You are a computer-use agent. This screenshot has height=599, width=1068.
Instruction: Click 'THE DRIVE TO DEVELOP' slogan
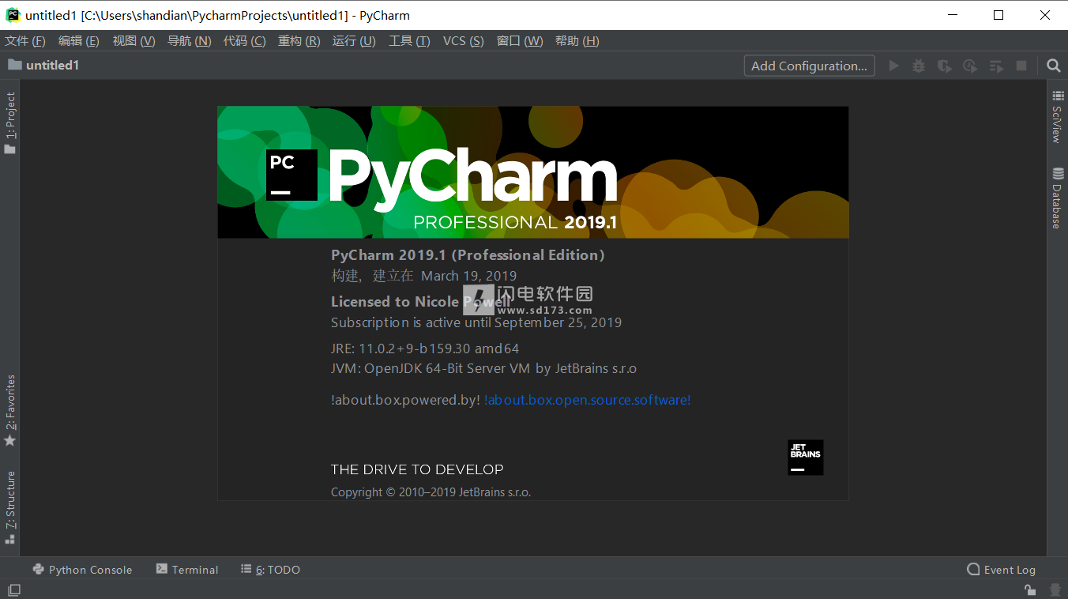[417, 469]
